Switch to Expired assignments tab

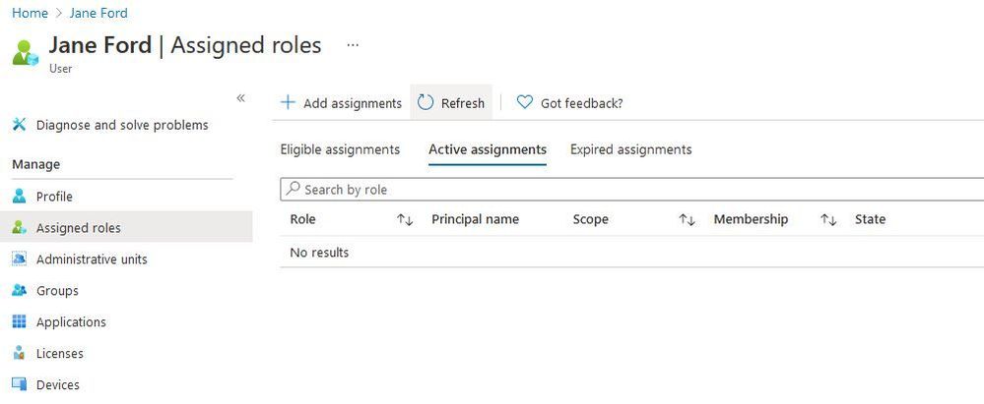tap(630, 149)
